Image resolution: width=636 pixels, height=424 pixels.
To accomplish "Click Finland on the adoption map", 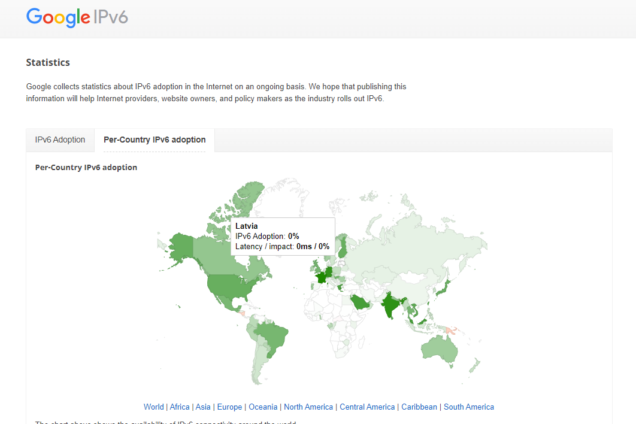I will click(343, 247).
